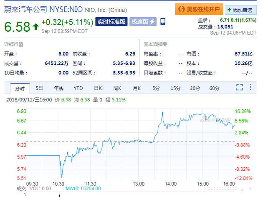
Task: Click the green up-arrow price indicator
Action: click(36, 27)
